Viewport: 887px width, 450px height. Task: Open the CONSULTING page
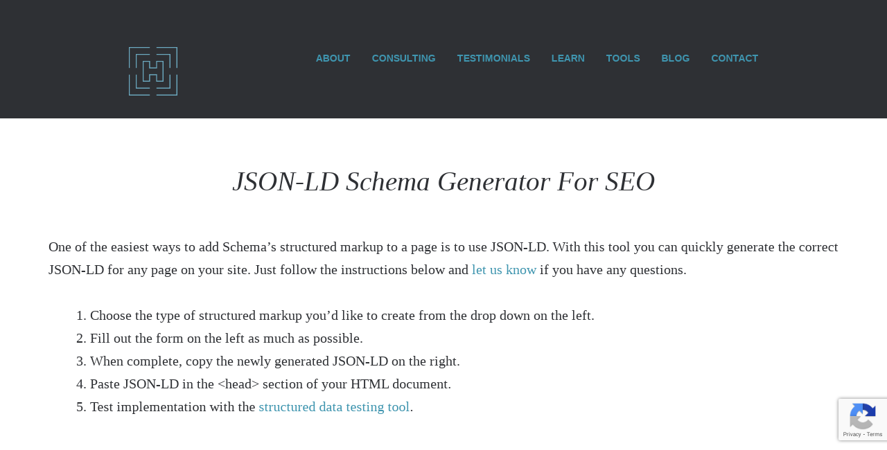(403, 57)
